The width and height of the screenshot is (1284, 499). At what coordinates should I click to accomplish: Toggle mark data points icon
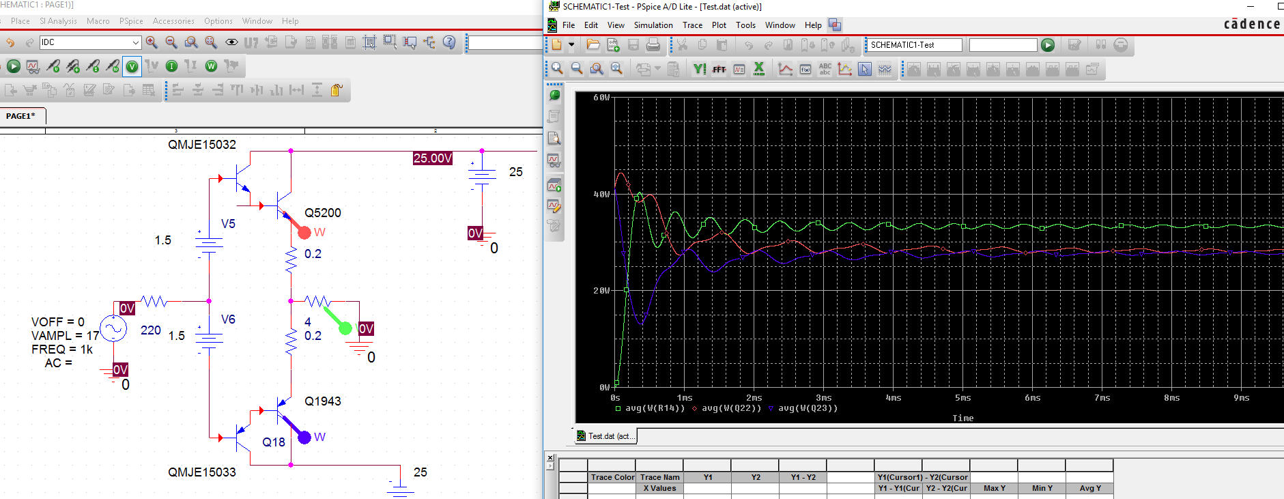(x=845, y=69)
